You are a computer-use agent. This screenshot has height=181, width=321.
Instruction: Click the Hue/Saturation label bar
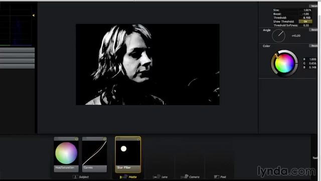[x=66, y=169]
